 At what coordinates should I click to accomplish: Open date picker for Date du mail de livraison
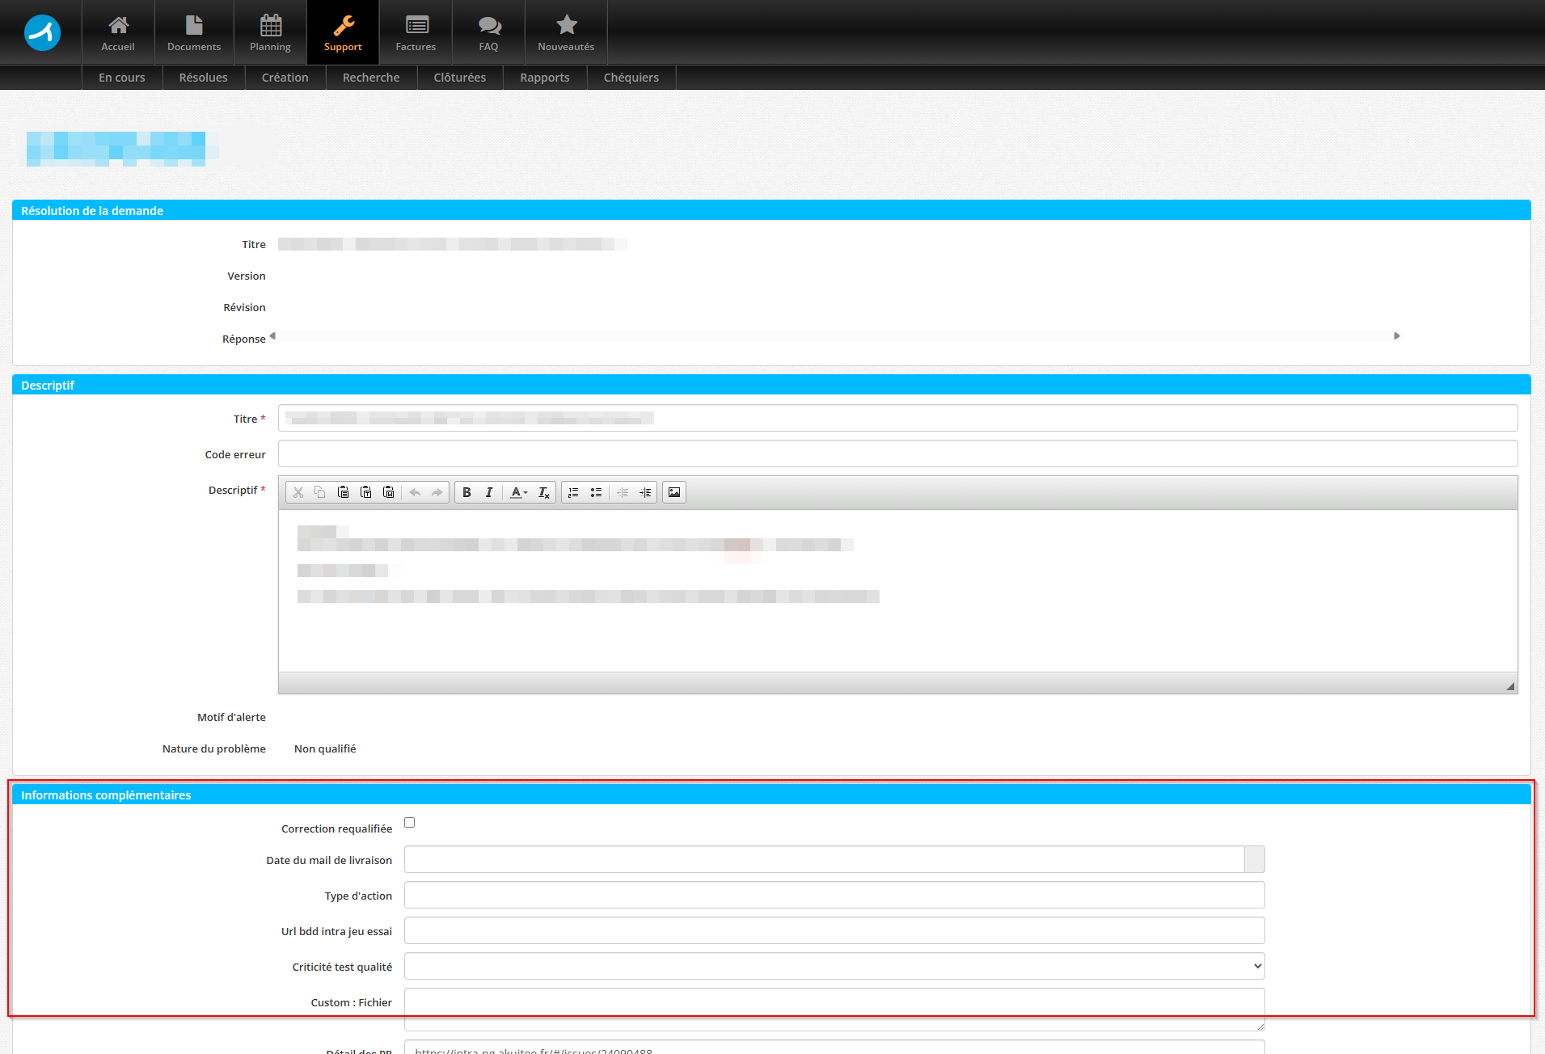1254,859
